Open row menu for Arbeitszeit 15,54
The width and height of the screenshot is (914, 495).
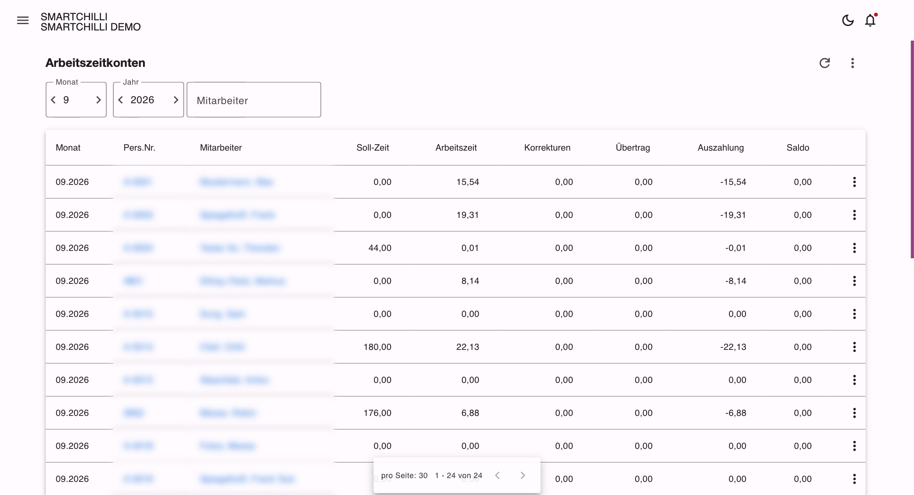(x=854, y=182)
